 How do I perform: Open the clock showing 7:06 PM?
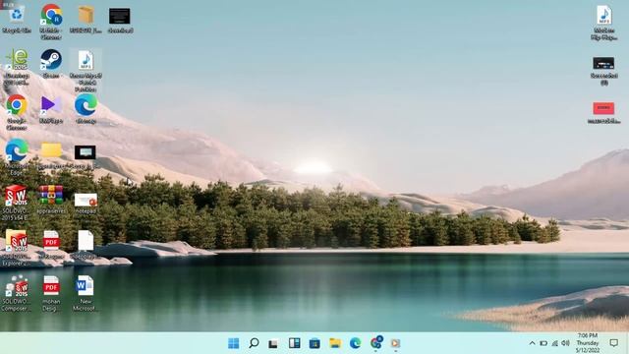coord(588,343)
